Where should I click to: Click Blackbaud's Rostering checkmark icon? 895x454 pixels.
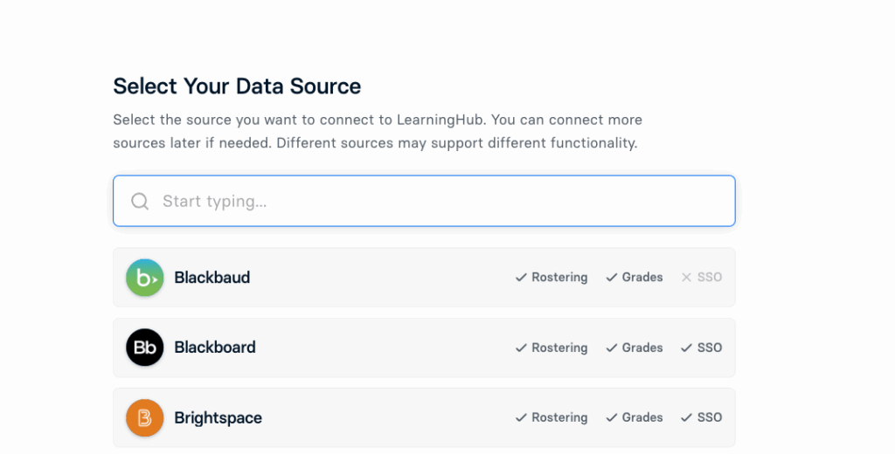[521, 277]
